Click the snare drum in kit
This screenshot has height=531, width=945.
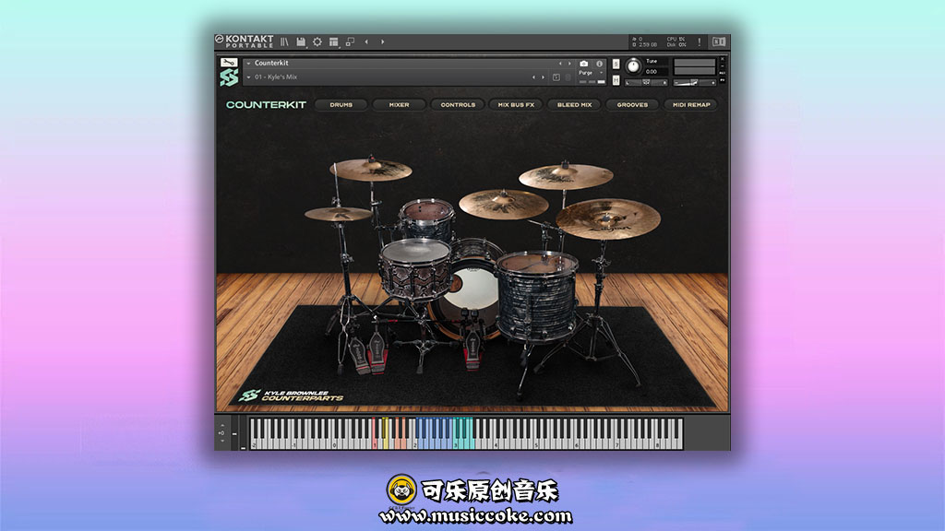(415, 268)
